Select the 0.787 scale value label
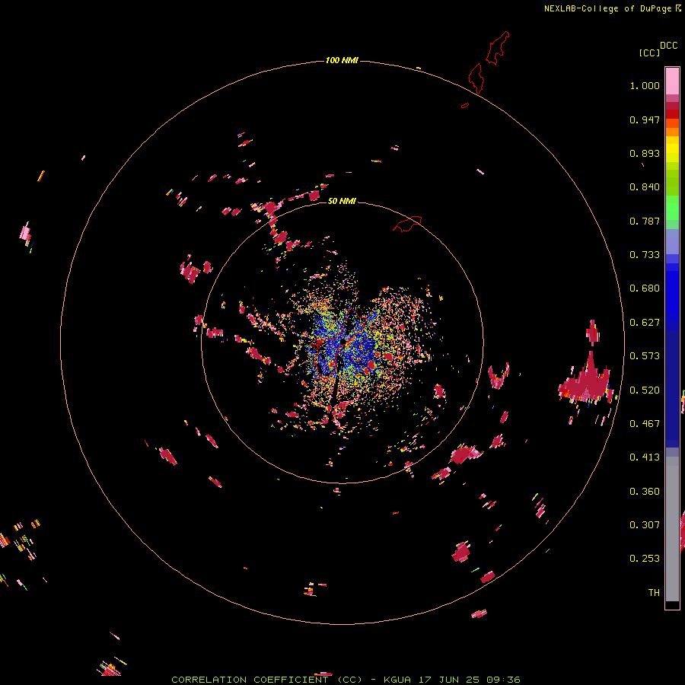 (x=645, y=221)
